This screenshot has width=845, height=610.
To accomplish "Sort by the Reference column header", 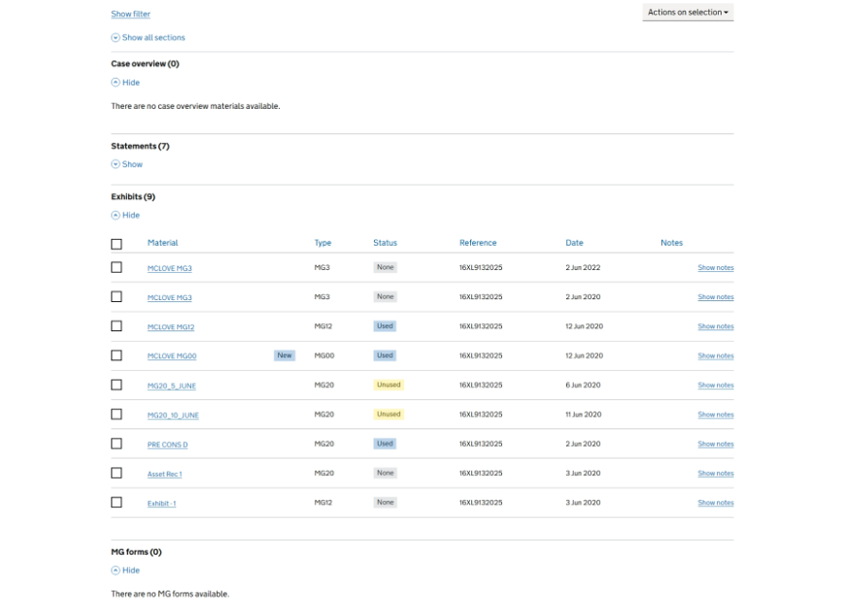I will 478,243.
